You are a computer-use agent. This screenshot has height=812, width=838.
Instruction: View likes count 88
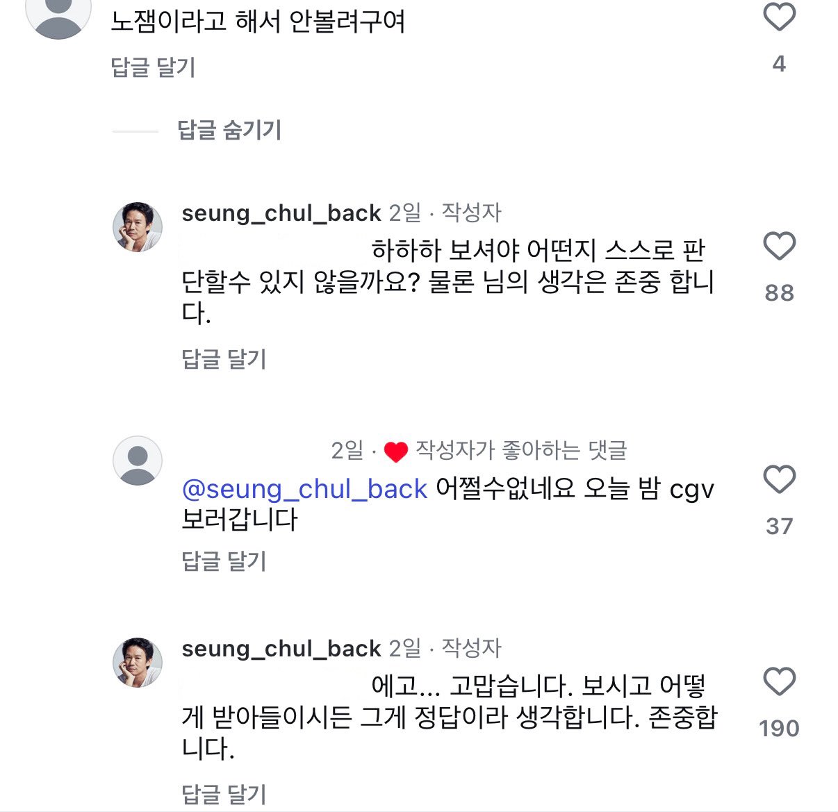(779, 292)
